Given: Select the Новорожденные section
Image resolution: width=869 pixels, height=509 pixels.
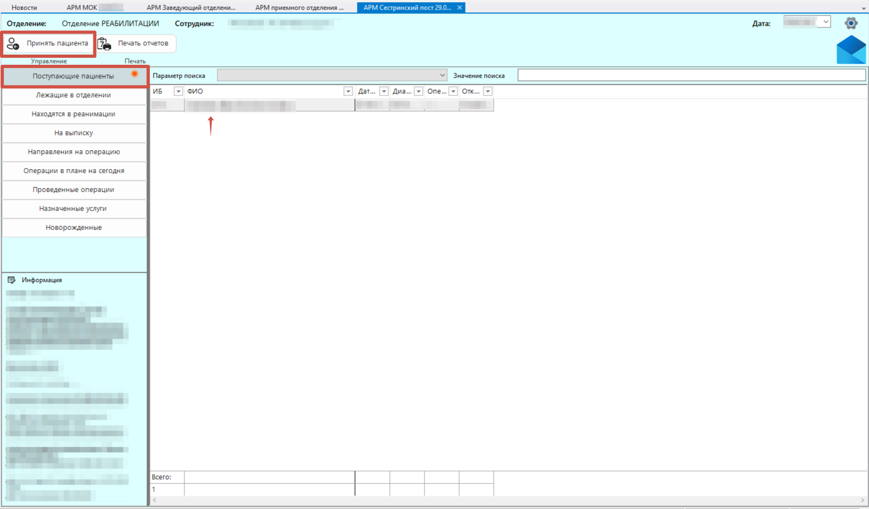Looking at the screenshot, I should 74,227.
